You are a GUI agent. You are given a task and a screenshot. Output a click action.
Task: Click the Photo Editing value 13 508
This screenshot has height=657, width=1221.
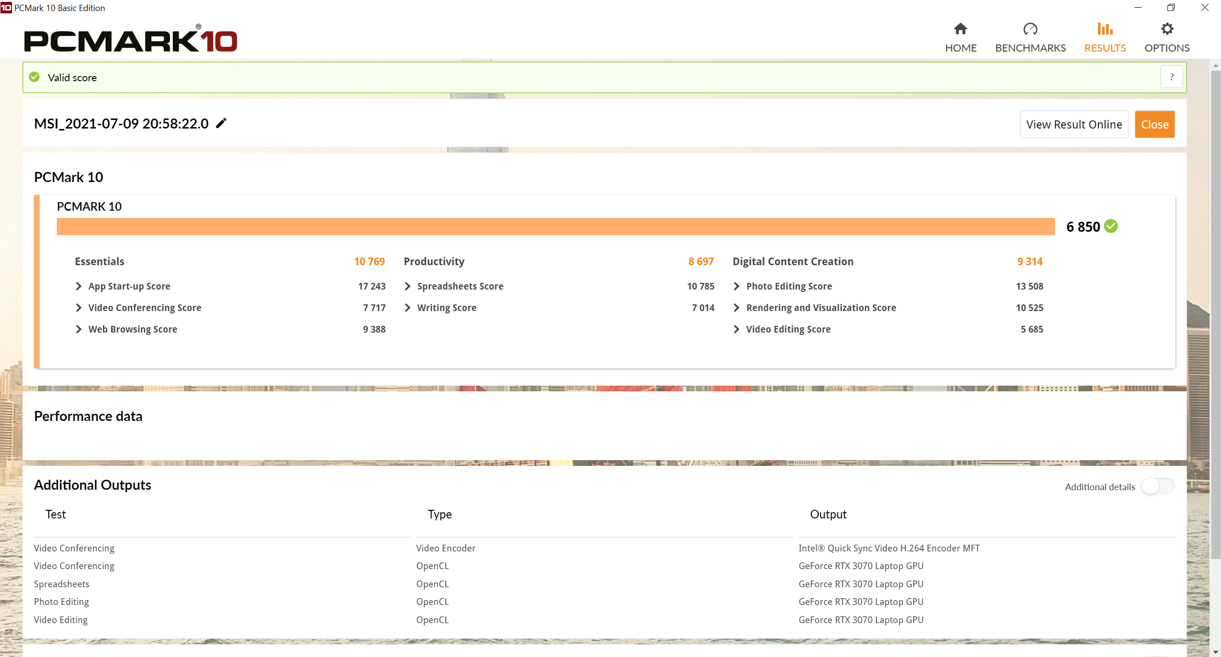(1029, 286)
